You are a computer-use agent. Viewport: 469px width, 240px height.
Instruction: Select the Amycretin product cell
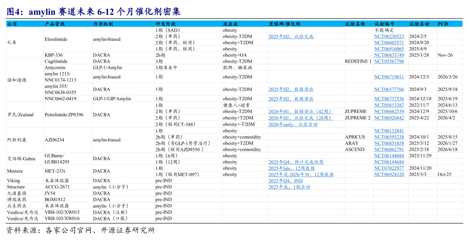pos(55,68)
